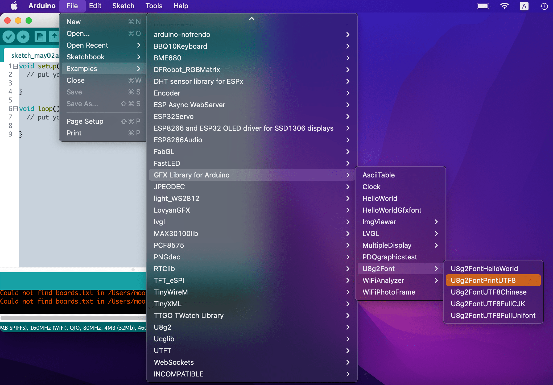The height and width of the screenshot is (385, 553).
Task: Expand the Open Recent submenu
Action: tap(87, 45)
